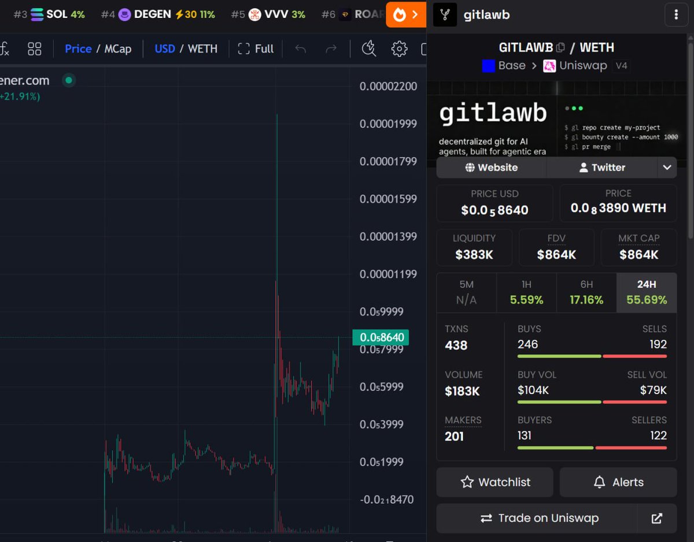Show chart values in USD
Screen dimensions: 694x542
[x=165, y=49]
